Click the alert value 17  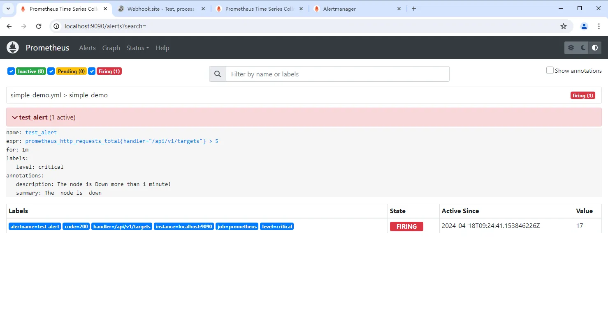click(x=580, y=225)
